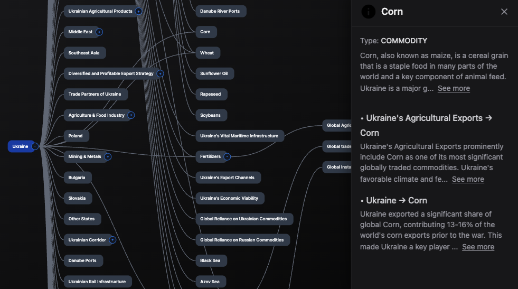Click the info icon beside Corn title
This screenshot has height=289, width=518.
click(368, 12)
